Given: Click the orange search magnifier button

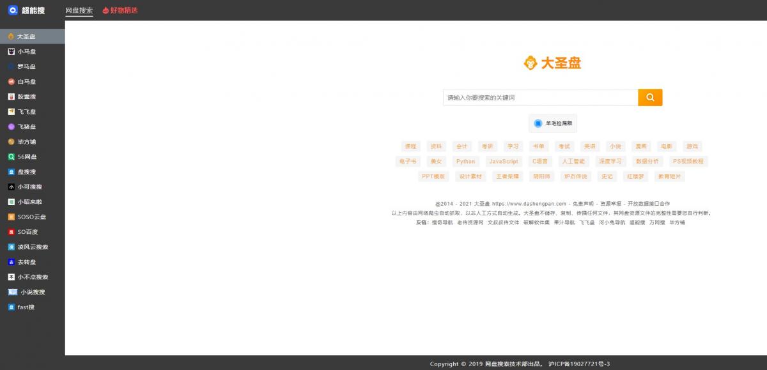Looking at the screenshot, I should click(650, 97).
